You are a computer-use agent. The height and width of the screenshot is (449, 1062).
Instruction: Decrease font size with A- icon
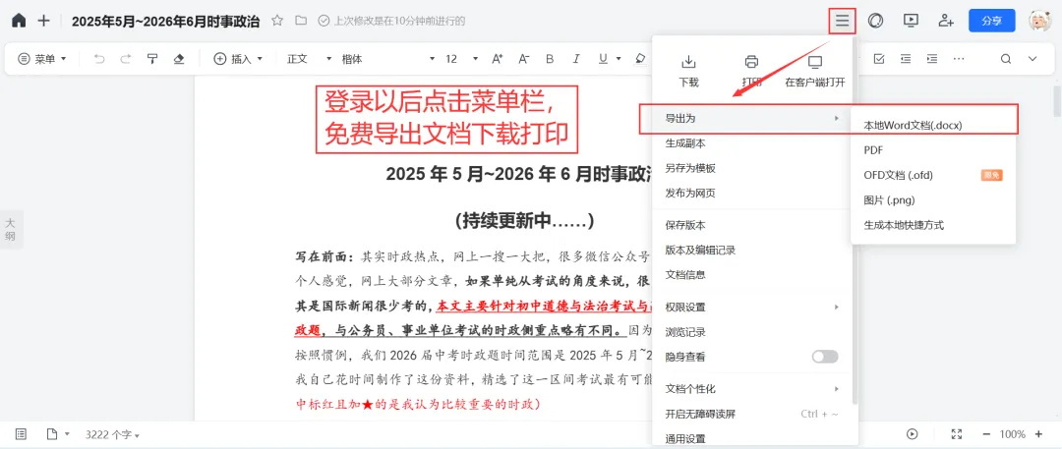point(523,59)
